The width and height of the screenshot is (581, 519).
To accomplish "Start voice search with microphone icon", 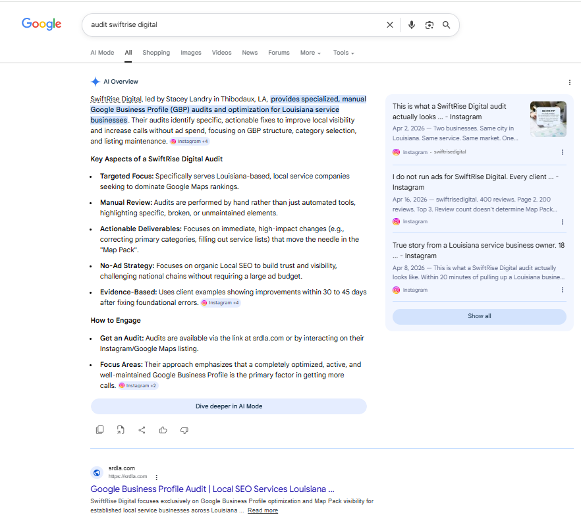I will coord(411,25).
